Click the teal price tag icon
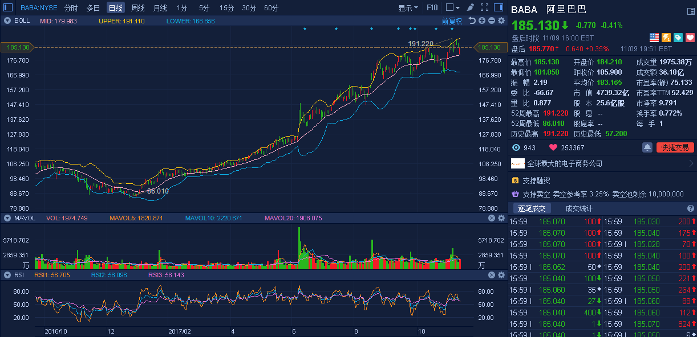The width and height of the screenshot is (697, 337). click(678, 37)
